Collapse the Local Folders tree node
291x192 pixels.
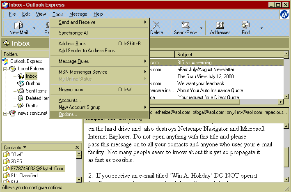5,69
